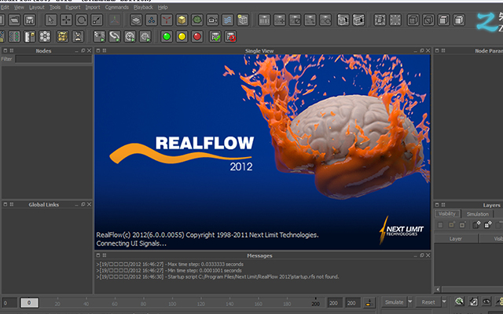
Task: Add a camera with the camera icon
Action: [x=212, y=20]
